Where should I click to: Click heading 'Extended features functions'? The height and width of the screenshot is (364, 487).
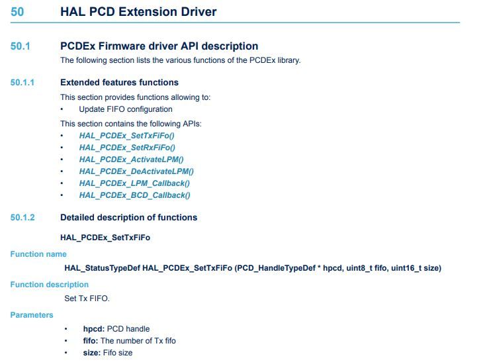[119, 82]
